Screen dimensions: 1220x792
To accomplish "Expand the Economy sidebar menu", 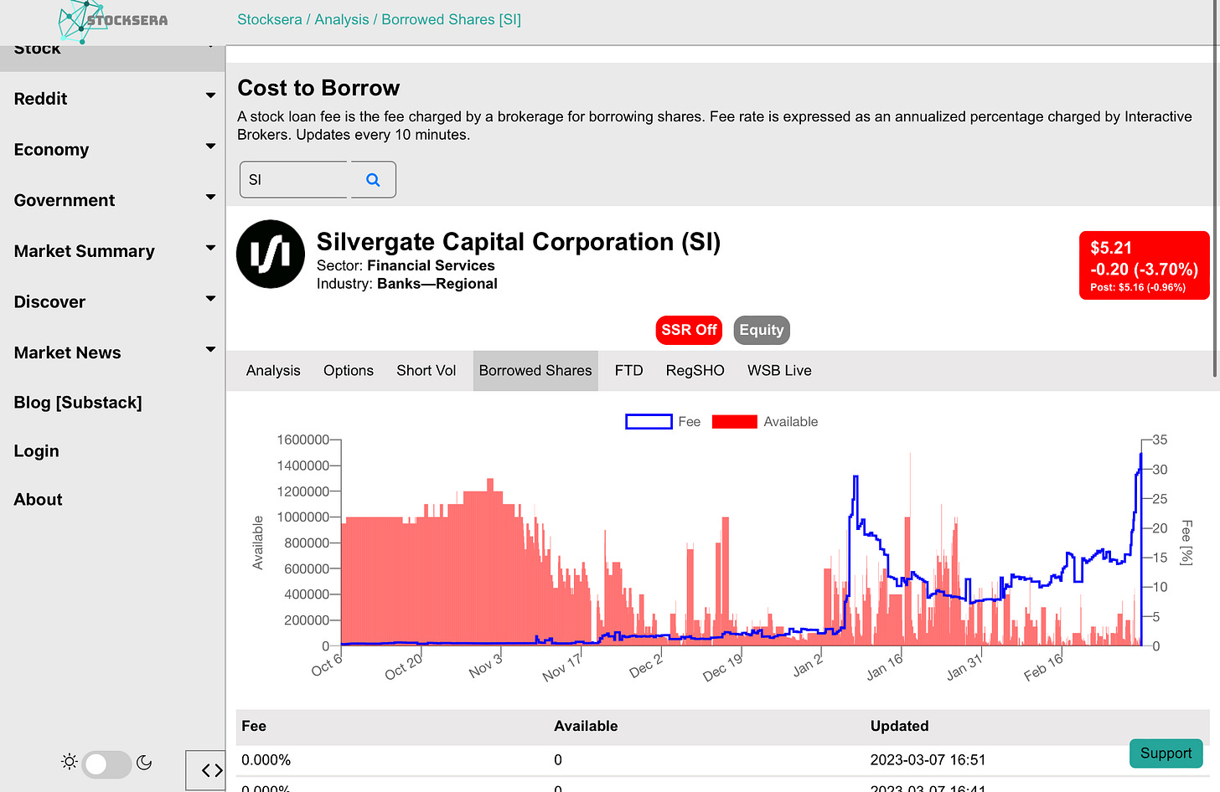I will 112,149.
